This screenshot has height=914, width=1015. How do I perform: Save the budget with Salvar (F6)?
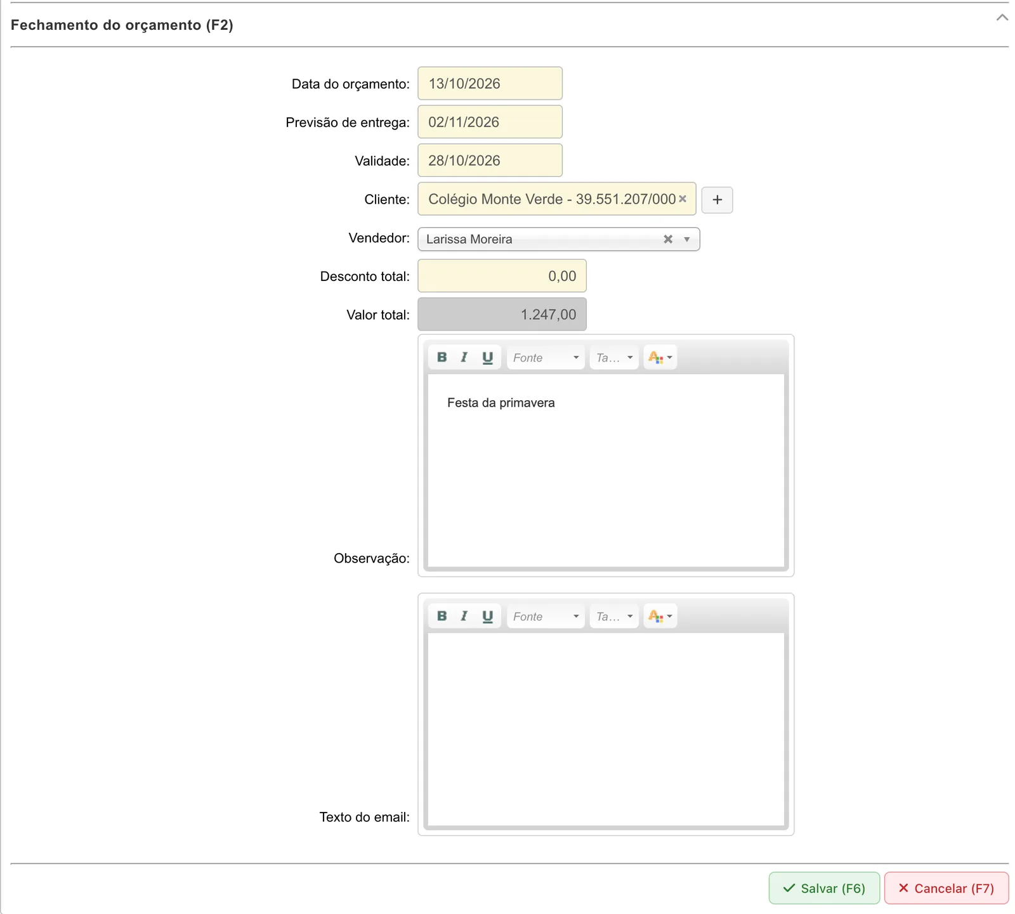pos(824,888)
